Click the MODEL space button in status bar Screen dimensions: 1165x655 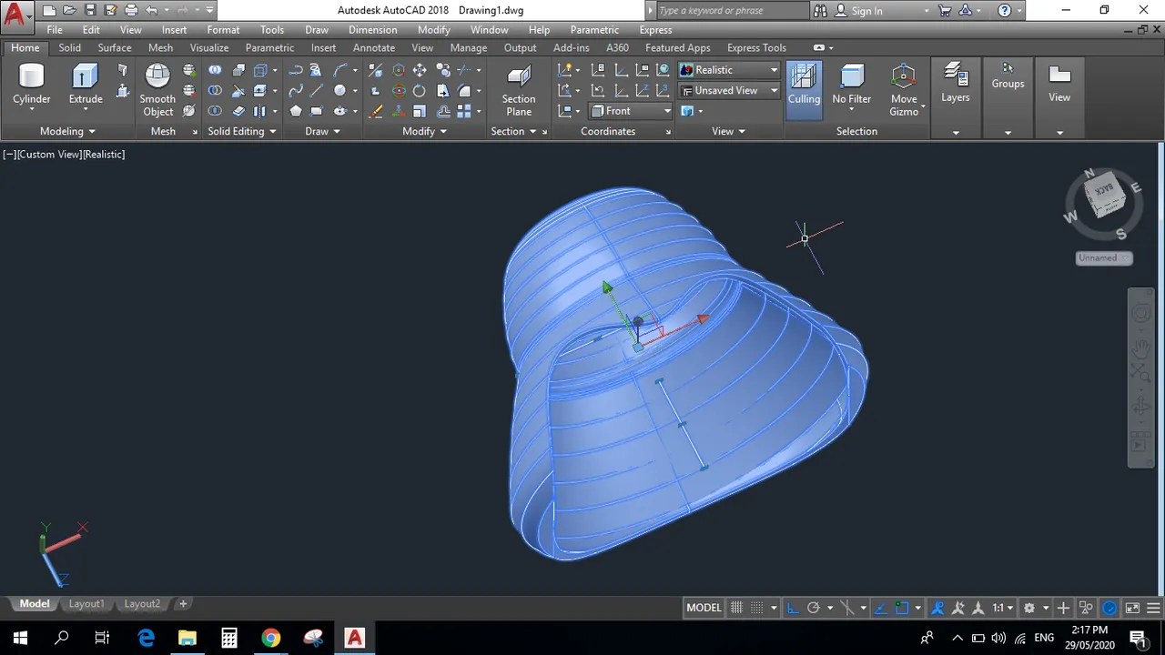pyautogui.click(x=704, y=608)
